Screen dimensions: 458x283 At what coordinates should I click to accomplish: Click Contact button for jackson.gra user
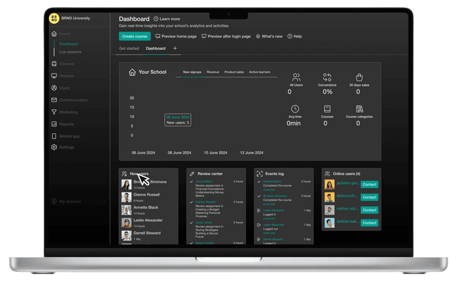point(369,185)
